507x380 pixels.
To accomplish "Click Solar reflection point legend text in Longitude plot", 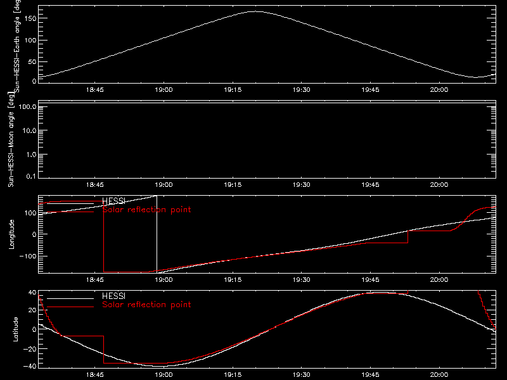I will pos(146,210).
